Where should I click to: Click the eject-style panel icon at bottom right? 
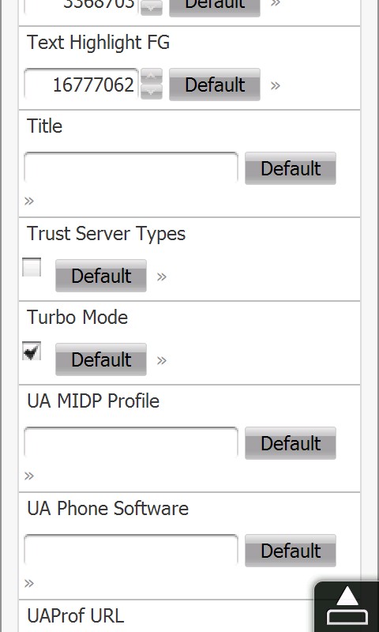pos(347,607)
